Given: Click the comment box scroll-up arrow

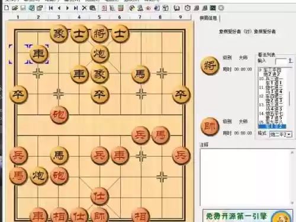Looking at the screenshot, I should point(292,153).
